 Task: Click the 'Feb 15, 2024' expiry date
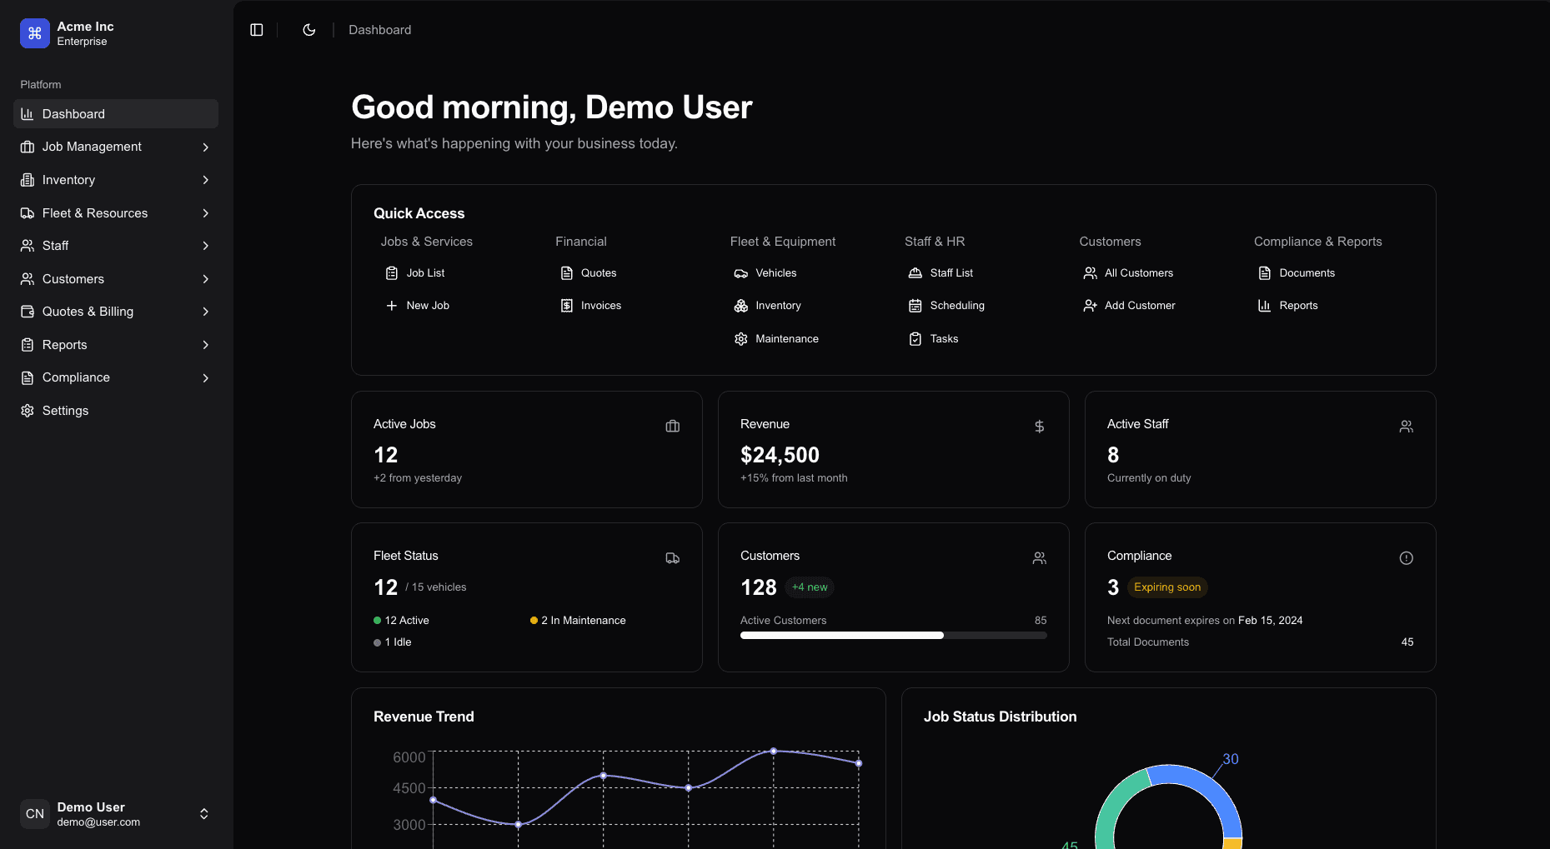[x=1271, y=621]
